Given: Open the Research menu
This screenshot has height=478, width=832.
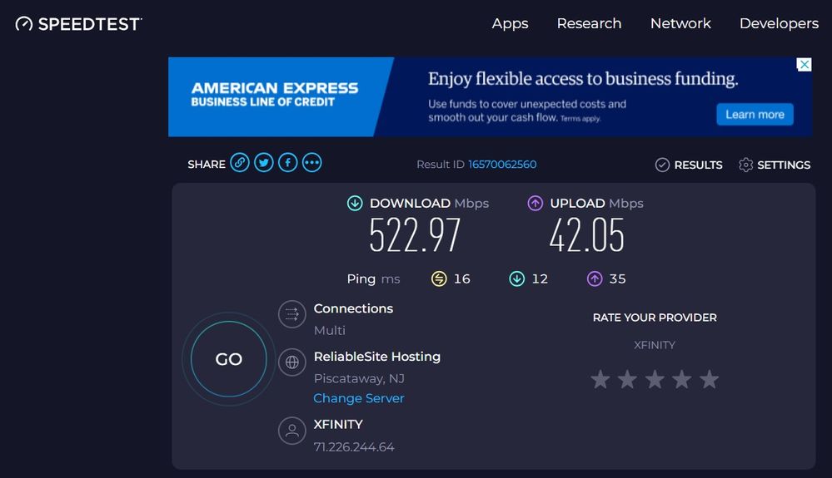Looking at the screenshot, I should (589, 23).
